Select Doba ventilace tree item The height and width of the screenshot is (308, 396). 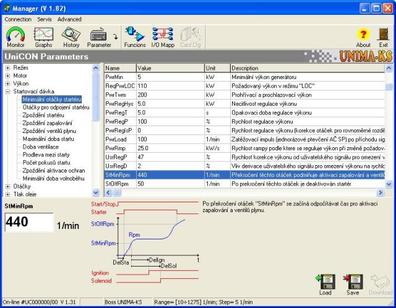[41, 147]
